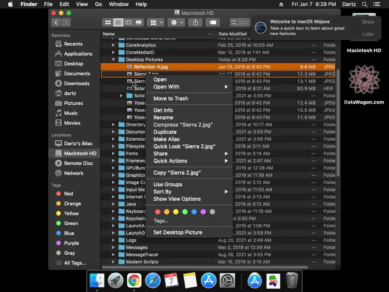Open the Go menu in menu bar

point(98,4)
